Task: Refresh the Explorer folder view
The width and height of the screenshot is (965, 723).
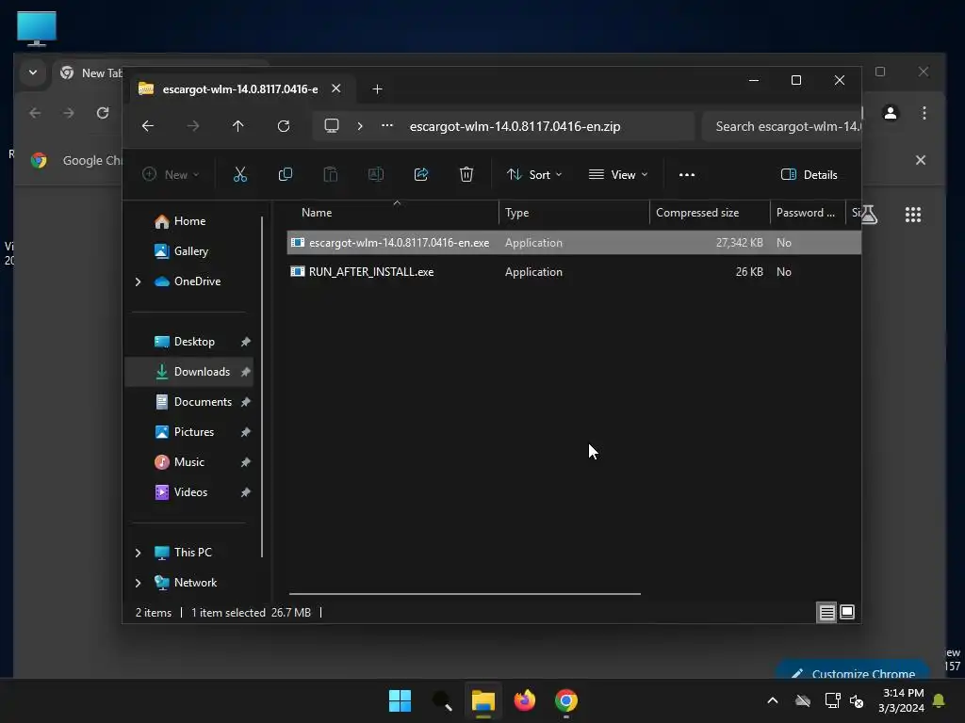Action: (284, 126)
